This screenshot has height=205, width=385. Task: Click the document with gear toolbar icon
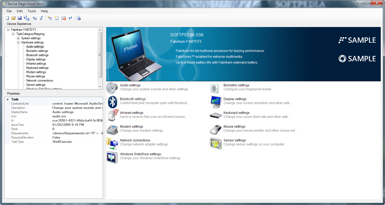pos(79,18)
